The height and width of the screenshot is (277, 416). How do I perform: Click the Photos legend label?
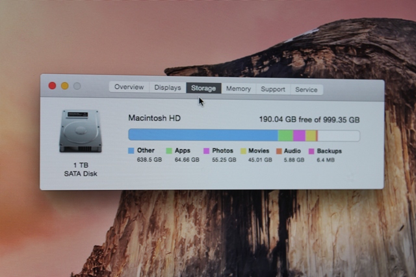222,151
